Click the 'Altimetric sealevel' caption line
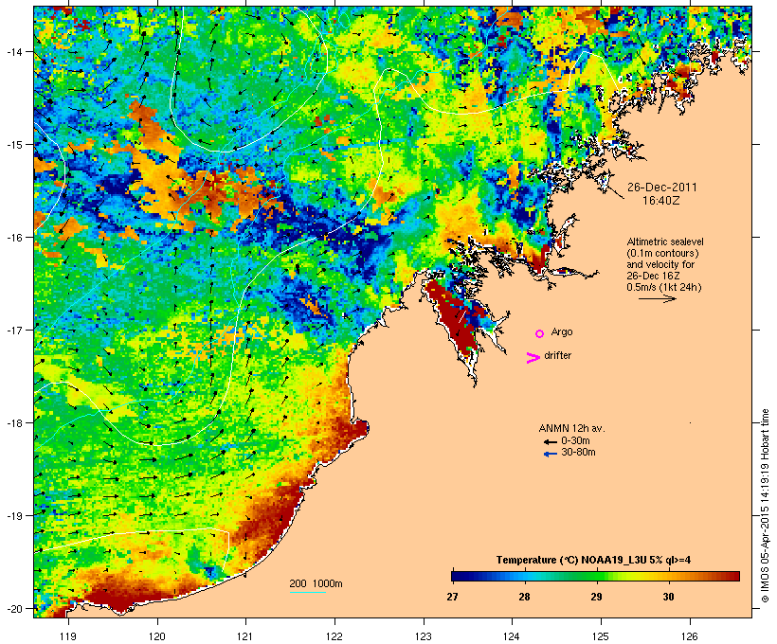Screen dimensions: 777x644 665,241
